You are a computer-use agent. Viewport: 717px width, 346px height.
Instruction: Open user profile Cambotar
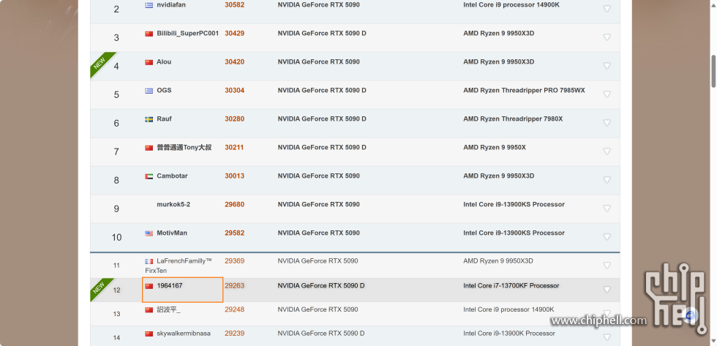173,176
